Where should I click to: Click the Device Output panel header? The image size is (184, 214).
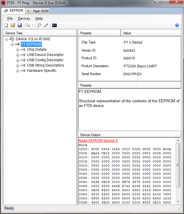click(129, 135)
